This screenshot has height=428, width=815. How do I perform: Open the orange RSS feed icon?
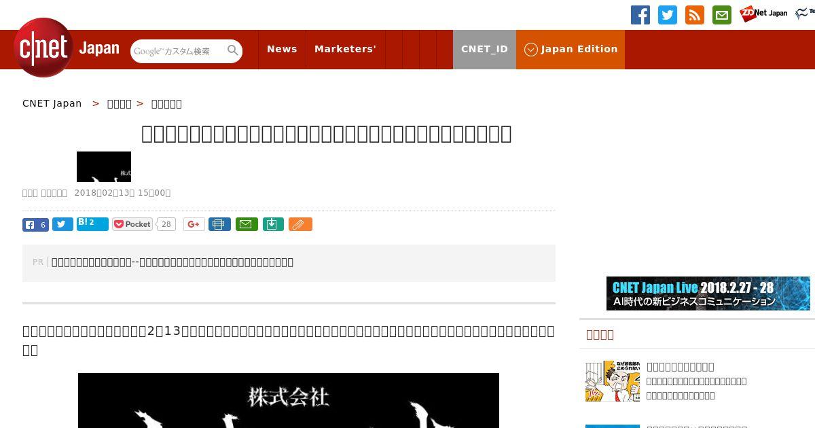click(695, 15)
